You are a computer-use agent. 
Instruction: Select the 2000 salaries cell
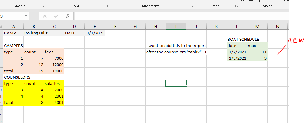54,90
